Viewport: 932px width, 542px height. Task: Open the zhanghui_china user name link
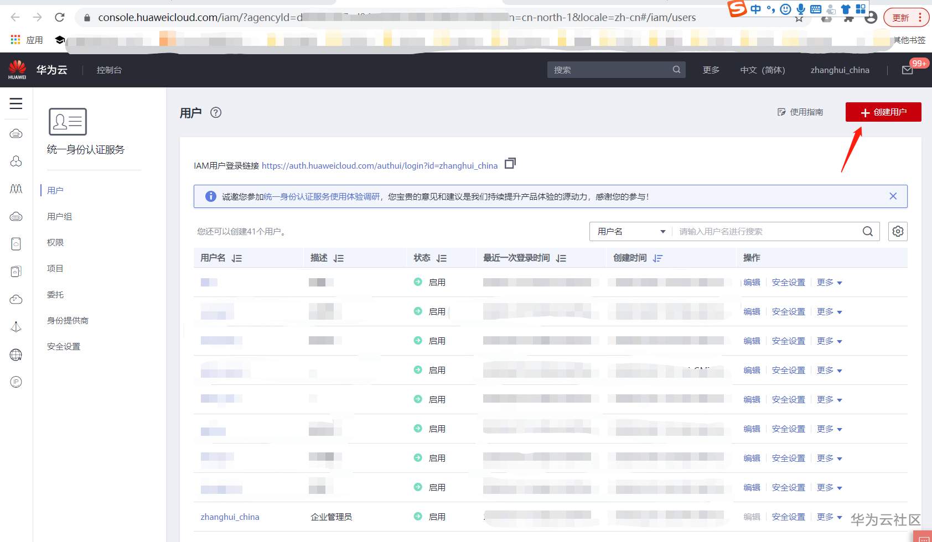coord(230,517)
